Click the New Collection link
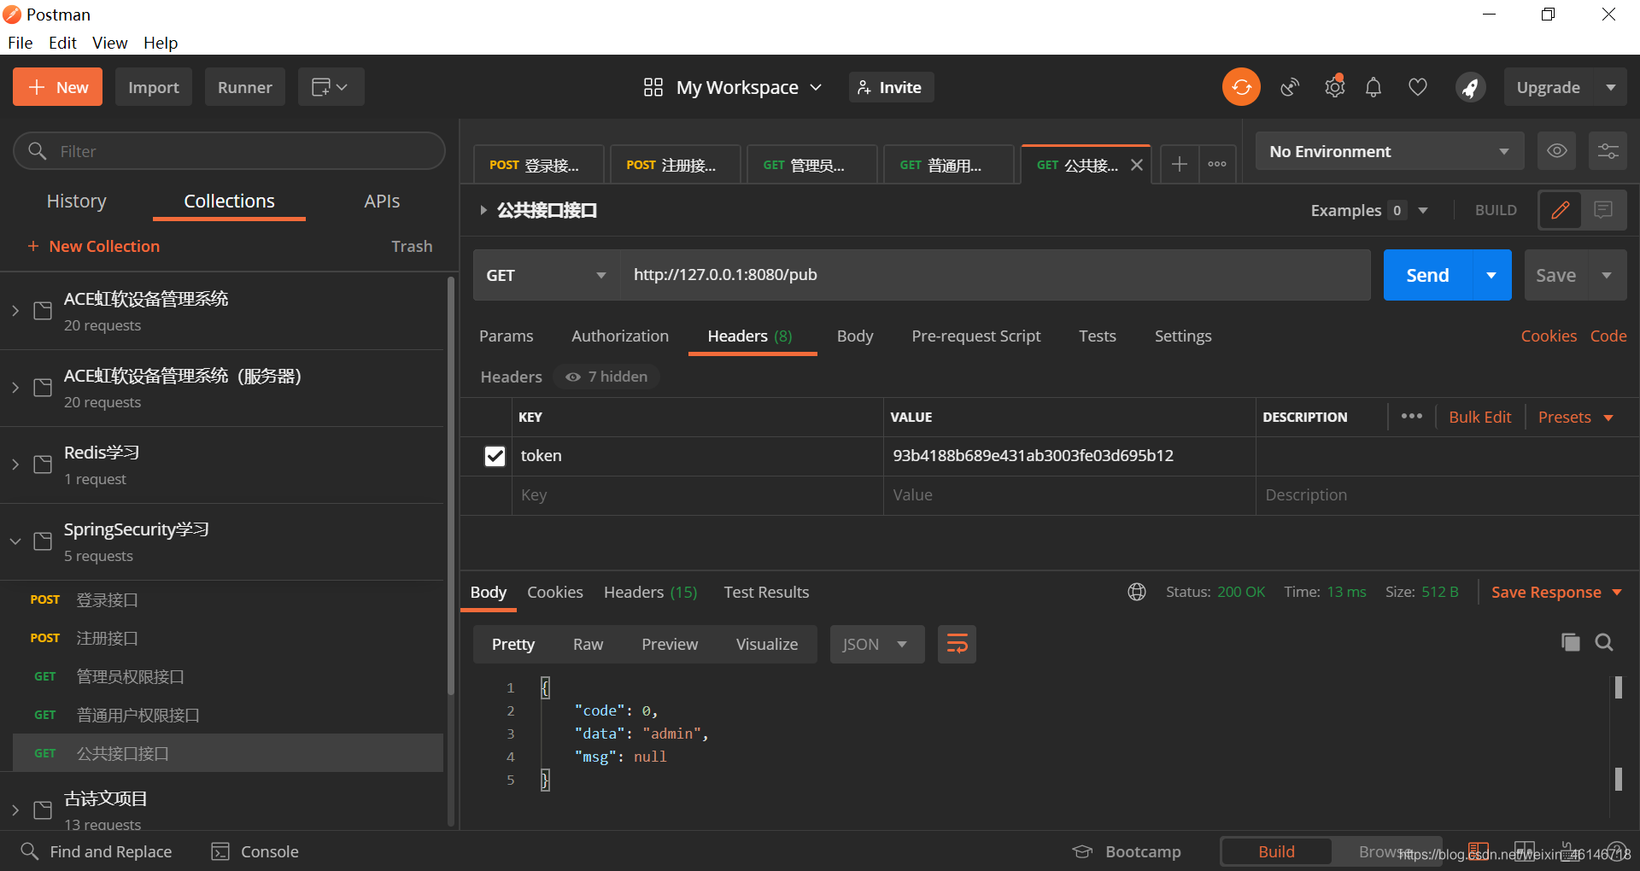This screenshot has height=871, width=1640. [94, 246]
